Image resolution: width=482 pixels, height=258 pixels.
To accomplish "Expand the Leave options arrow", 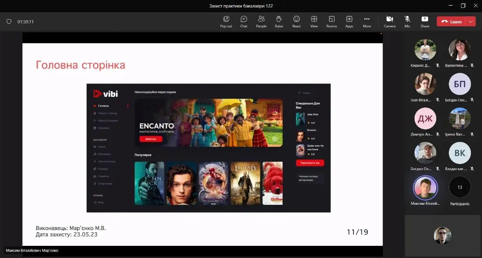I will point(471,21).
